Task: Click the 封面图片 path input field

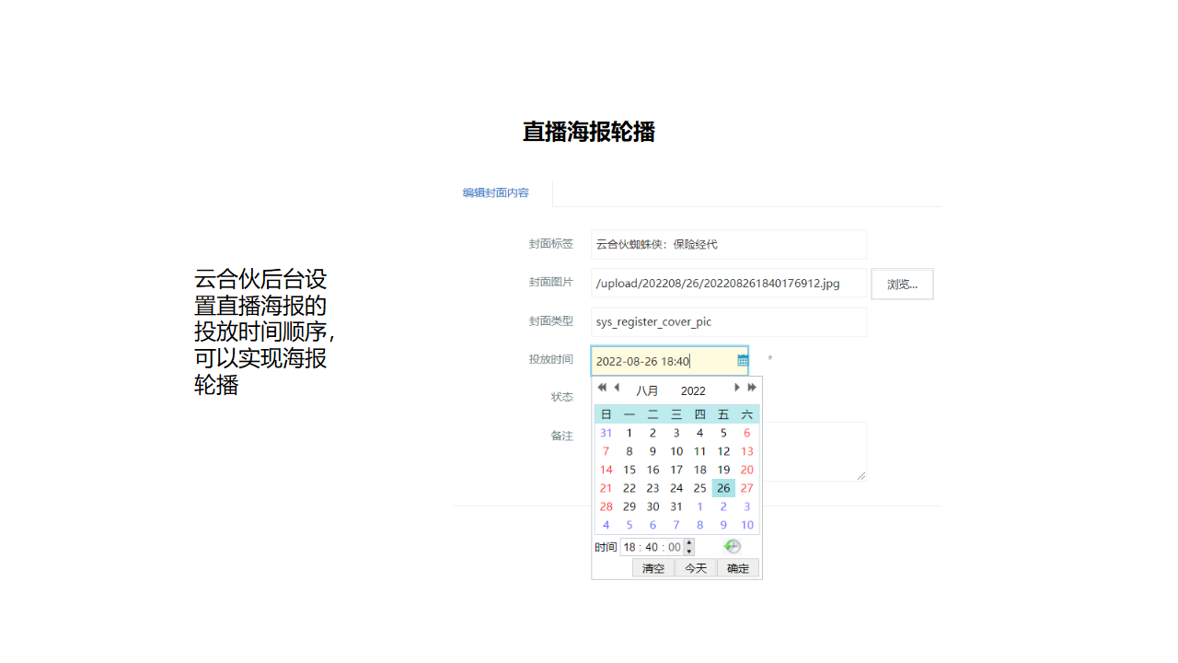Action: click(729, 283)
